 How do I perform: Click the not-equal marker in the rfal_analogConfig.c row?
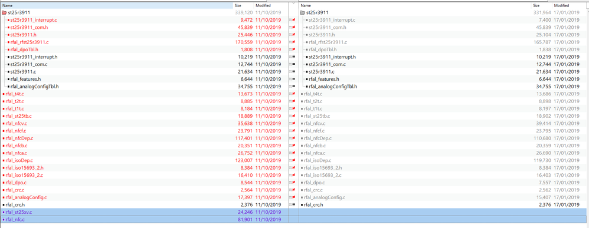click(x=294, y=197)
